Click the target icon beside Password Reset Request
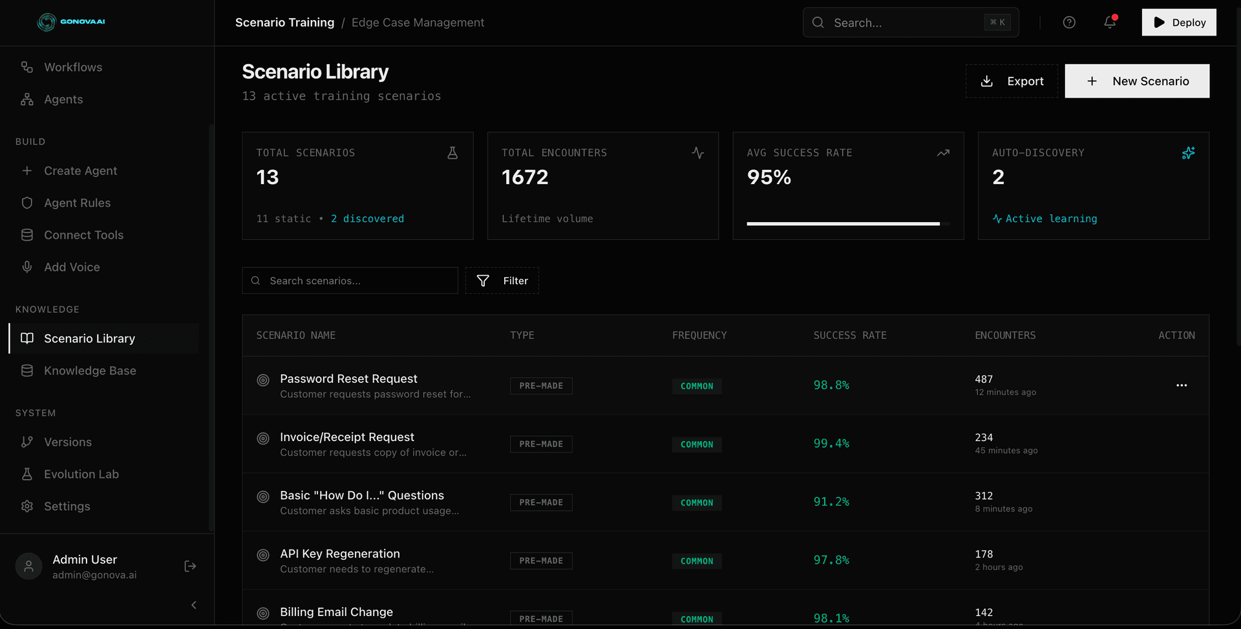 click(263, 380)
